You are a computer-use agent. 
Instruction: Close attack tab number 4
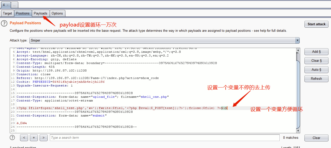pyautogui.click(x=8, y=5)
